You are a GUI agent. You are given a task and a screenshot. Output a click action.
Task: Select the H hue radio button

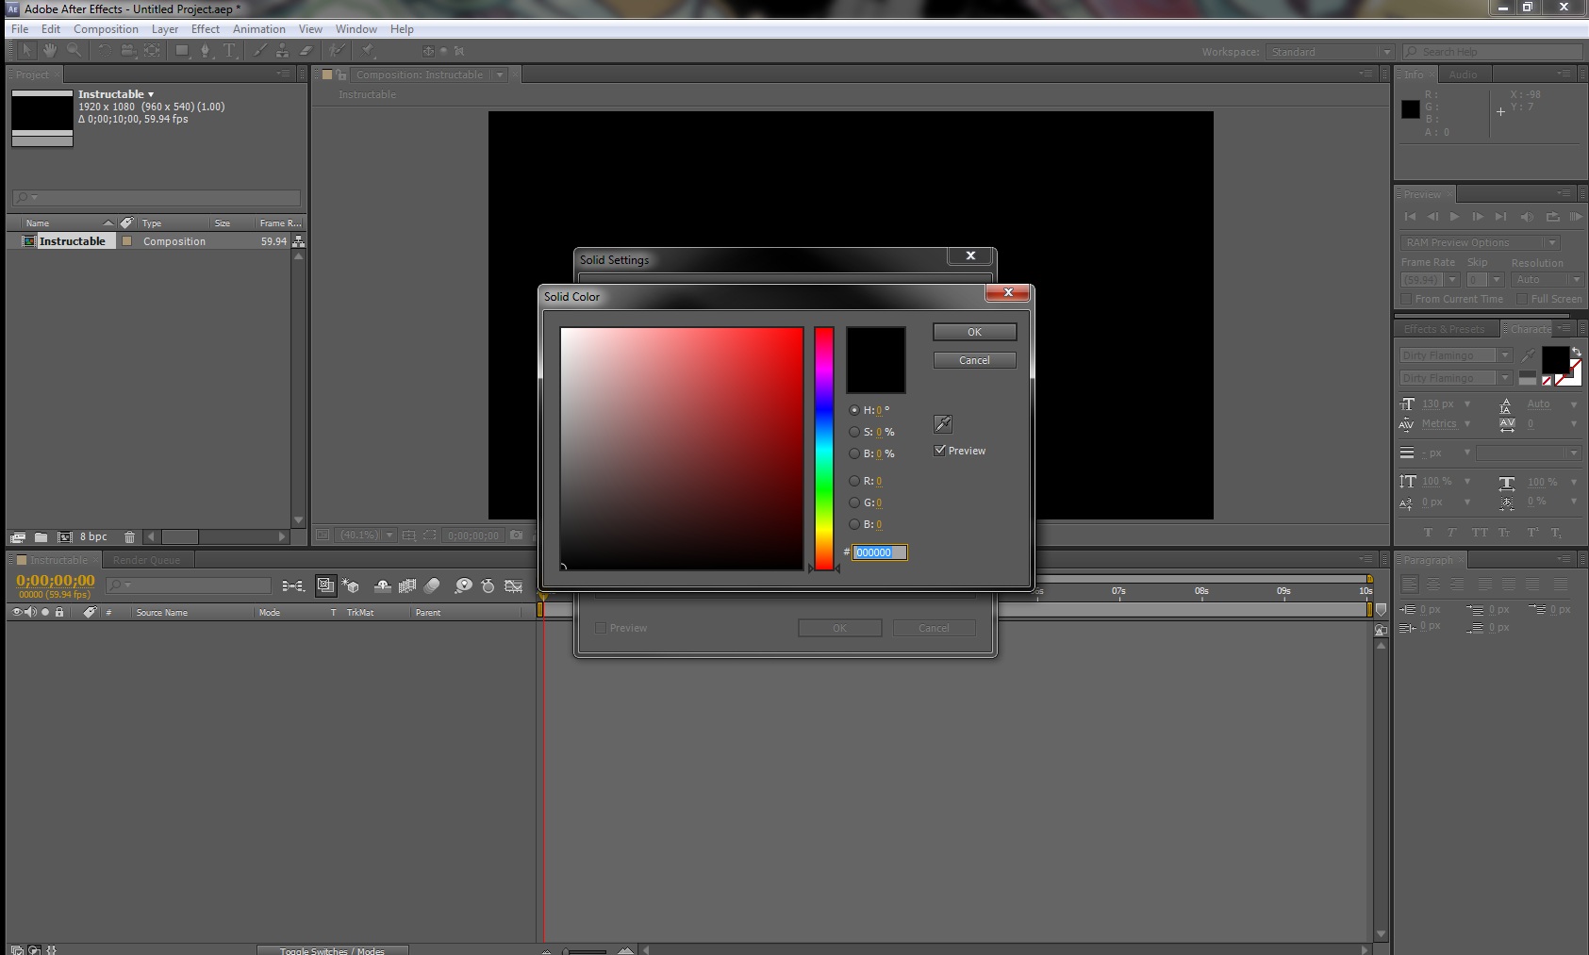point(854,410)
